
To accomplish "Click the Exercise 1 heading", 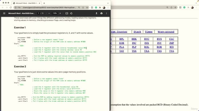I will (20, 27).
